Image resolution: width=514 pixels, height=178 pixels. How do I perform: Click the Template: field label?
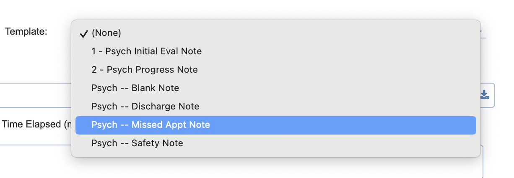point(26,31)
